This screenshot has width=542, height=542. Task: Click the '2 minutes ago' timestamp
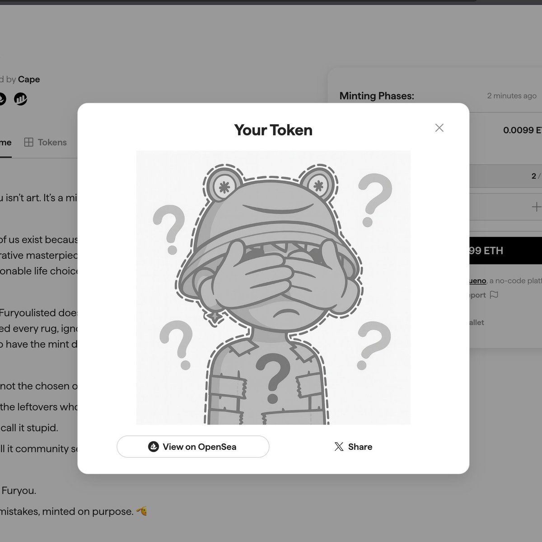[512, 96]
